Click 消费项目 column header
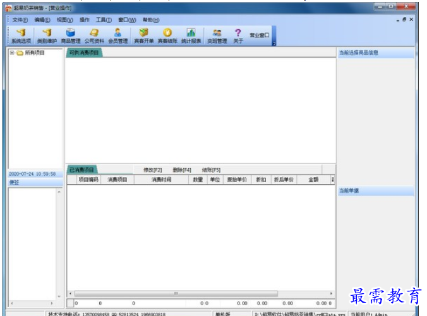Viewport: 427px width, 316px height. [117, 179]
